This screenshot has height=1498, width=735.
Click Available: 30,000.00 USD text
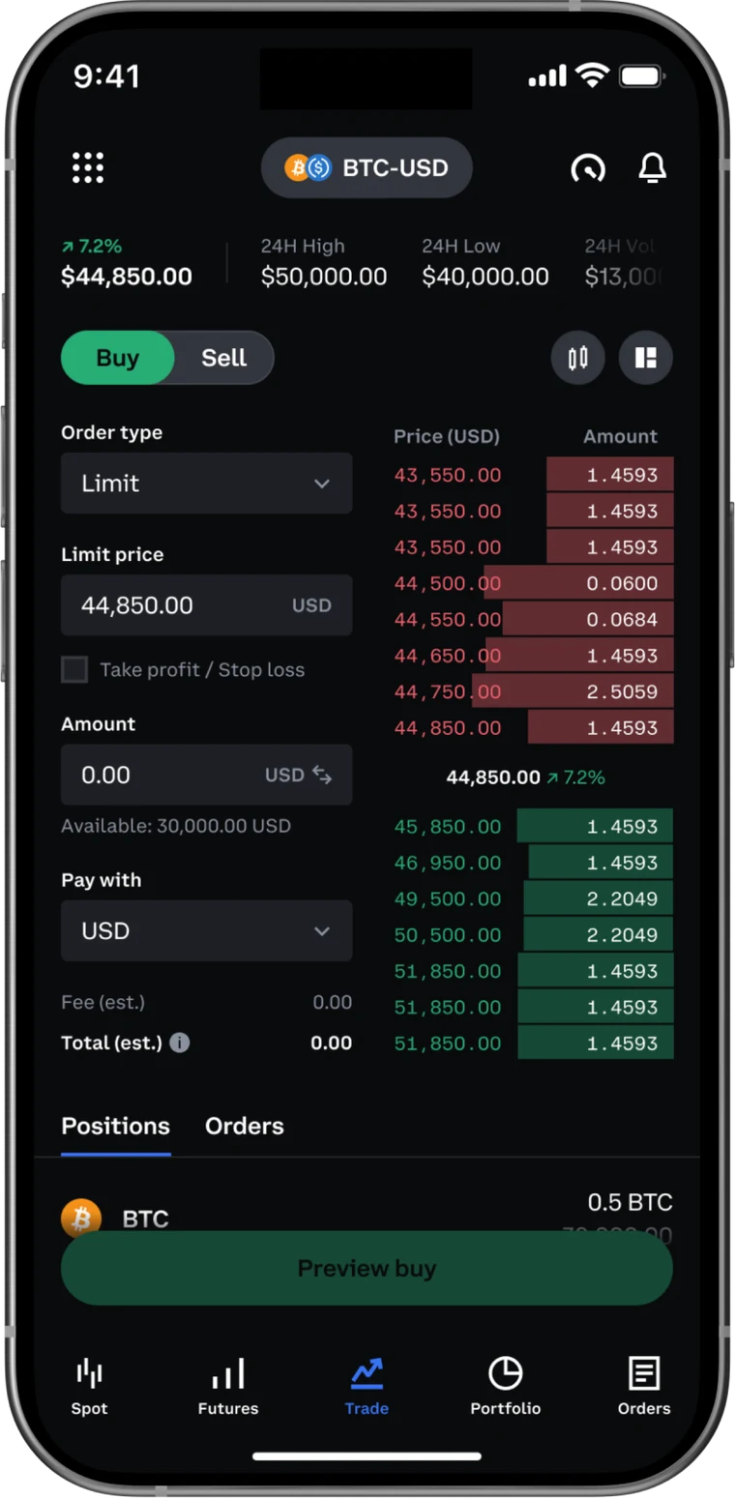pyautogui.click(x=176, y=826)
